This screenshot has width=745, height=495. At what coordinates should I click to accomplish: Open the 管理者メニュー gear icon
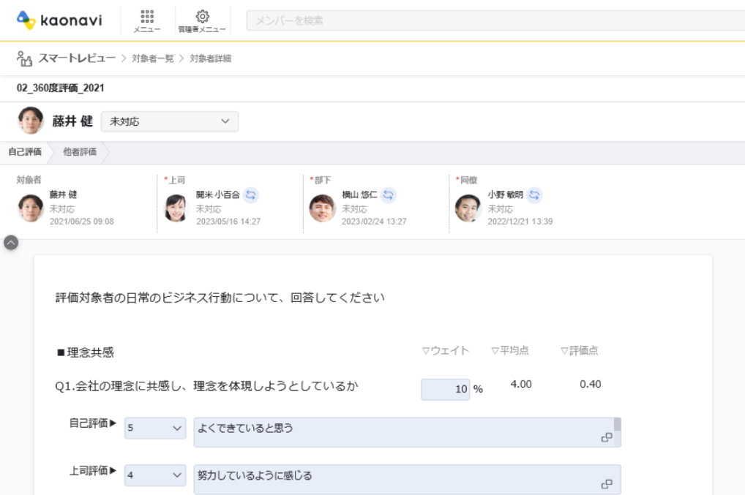click(x=203, y=19)
